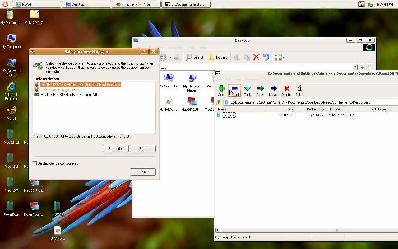Click Move To icon in Desktop window toolbar
Screen dimensions: 398x249
pyautogui.click(x=236, y=57)
